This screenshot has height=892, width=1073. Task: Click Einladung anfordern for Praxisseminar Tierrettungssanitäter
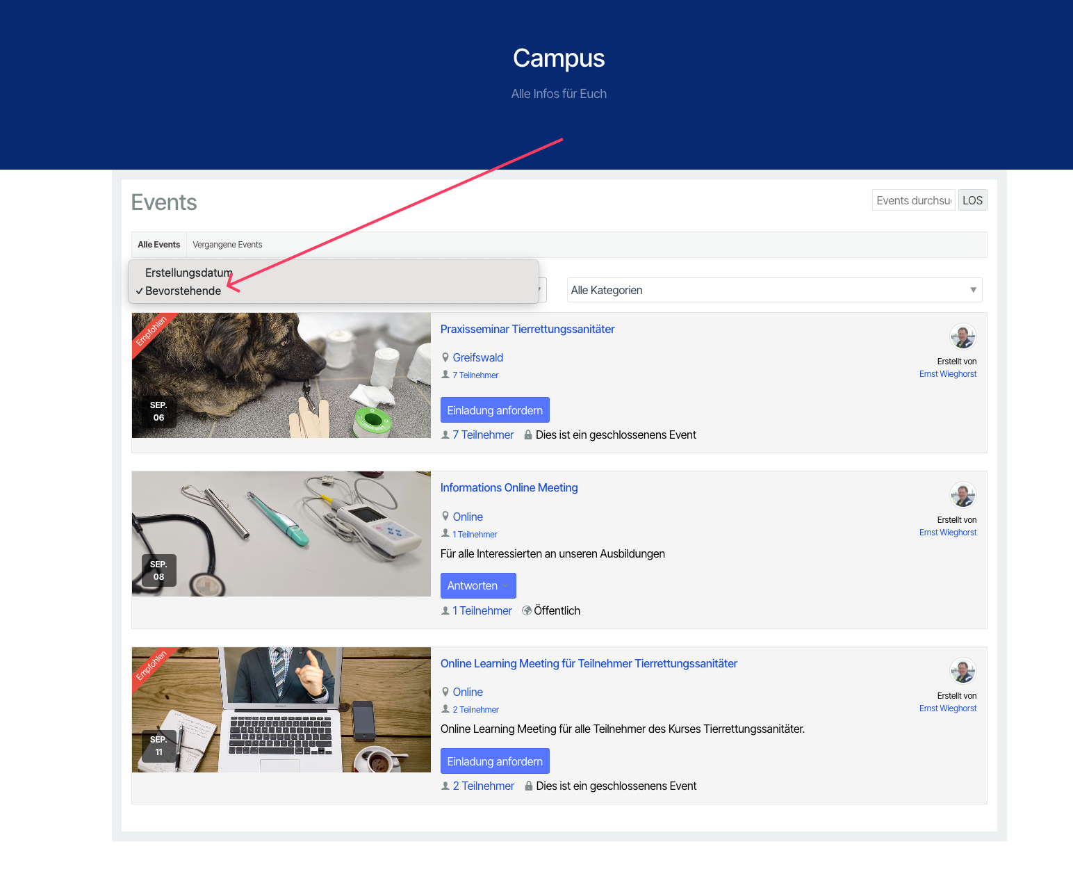(x=494, y=410)
